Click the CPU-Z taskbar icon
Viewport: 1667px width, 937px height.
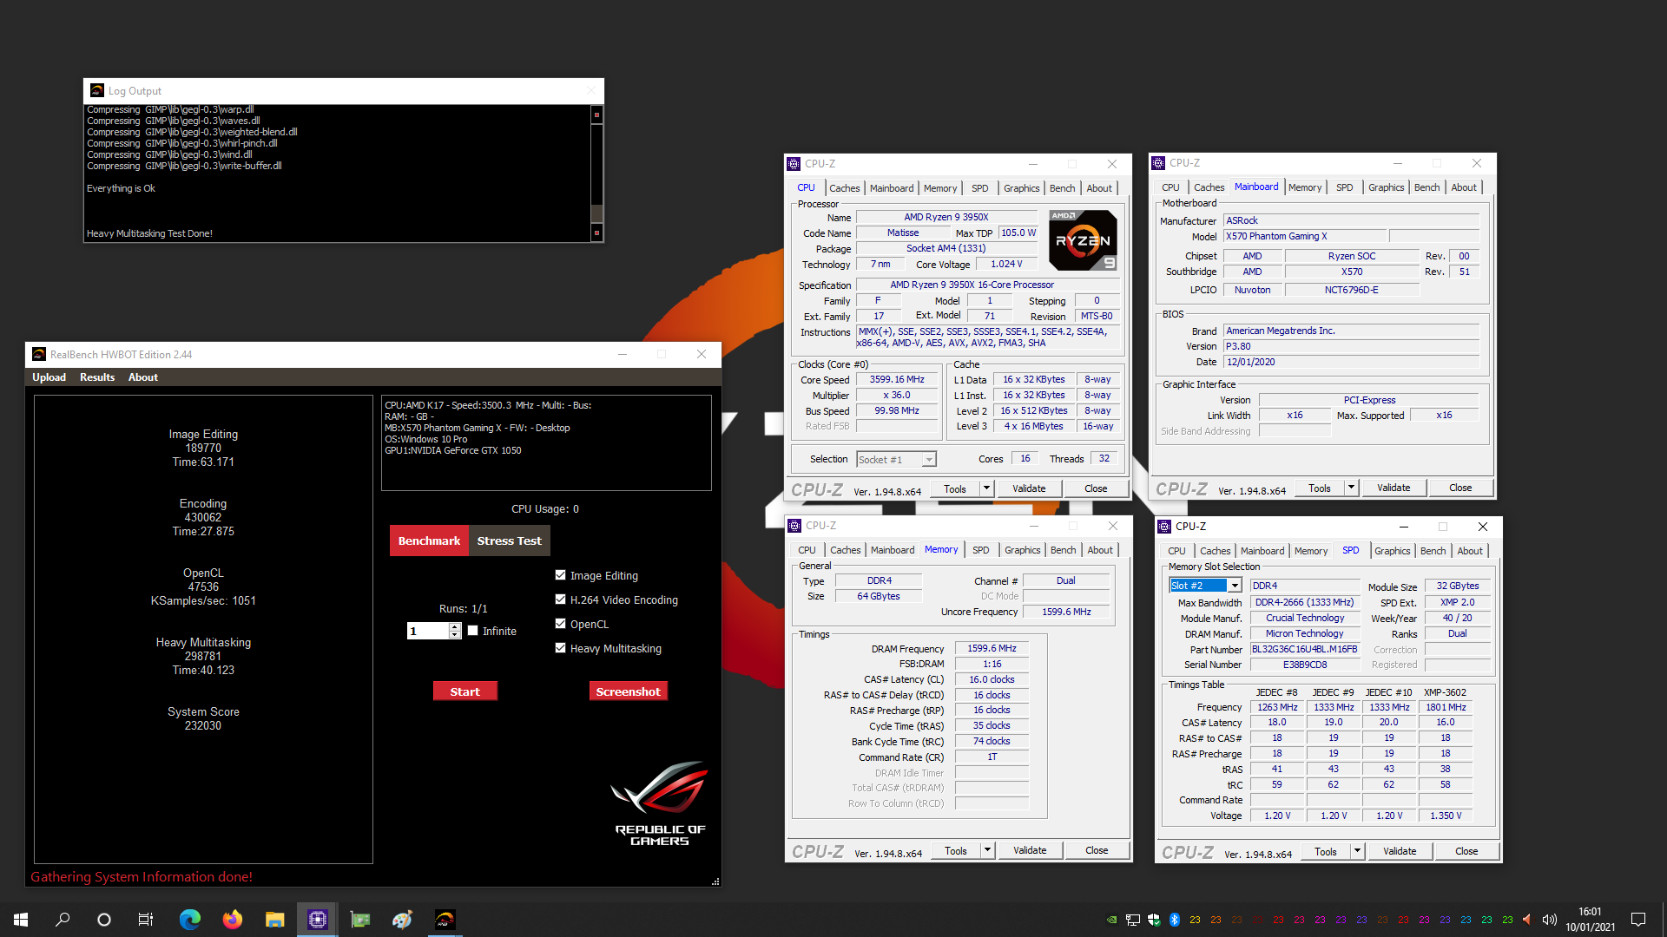click(x=317, y=920)
